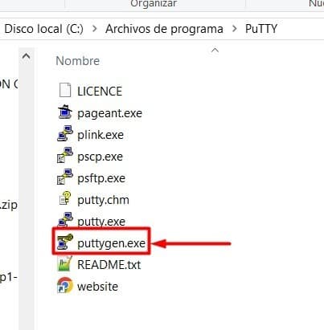Select the website shortcut name
This screenshot has width=324, height=330.
[x=97, y=287]
